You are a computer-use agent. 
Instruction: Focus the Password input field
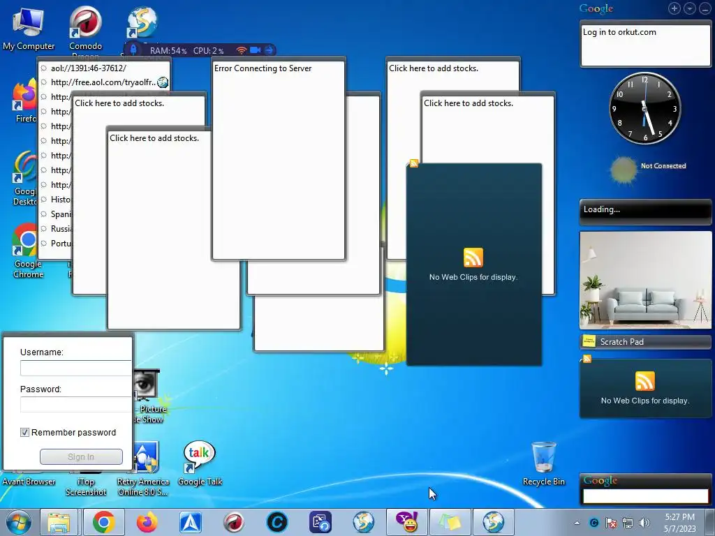pyautogui.click(x=75, y=404)
